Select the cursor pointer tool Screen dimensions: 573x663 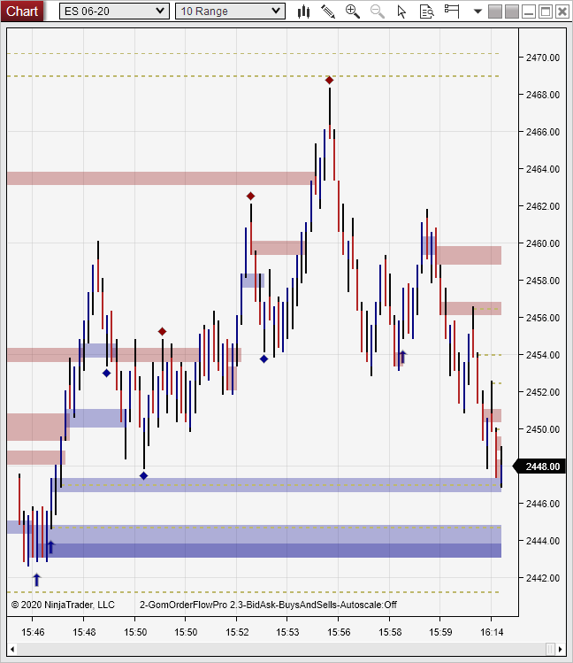click(x=401, y=12)
